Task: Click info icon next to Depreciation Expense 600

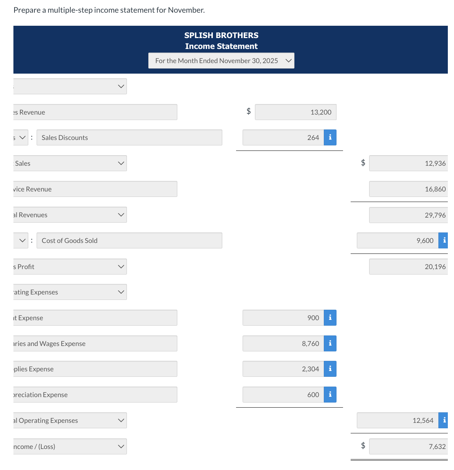Action: tap(330, 395)
